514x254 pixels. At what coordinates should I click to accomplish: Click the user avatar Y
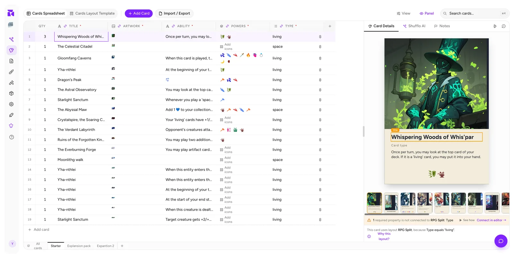click(x=12, y=244)
